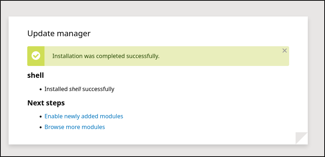Image resolution: width=325 pixels, height=157 pixels.
Task: Click bullet beside Enable newly added modules
Action: pos(41,116)
